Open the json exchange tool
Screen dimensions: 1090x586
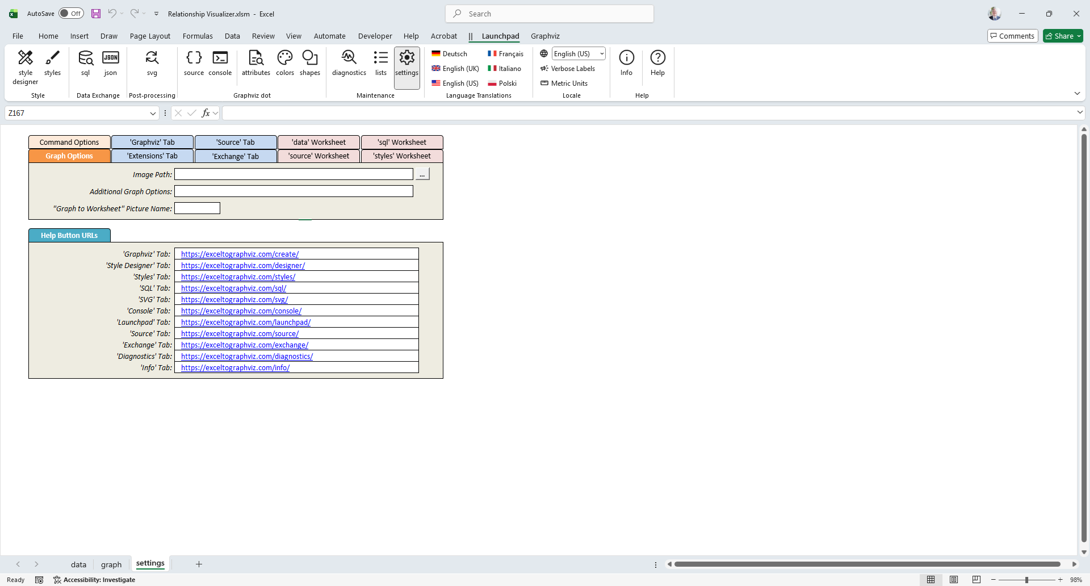pyautogui.click(x=111, y=62)
